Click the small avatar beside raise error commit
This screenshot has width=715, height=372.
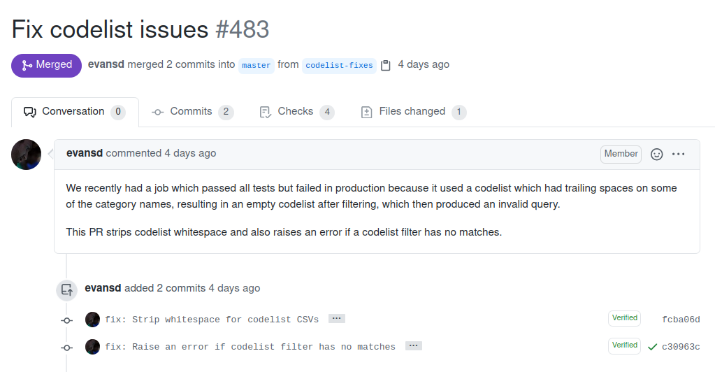tap(92, 347)
